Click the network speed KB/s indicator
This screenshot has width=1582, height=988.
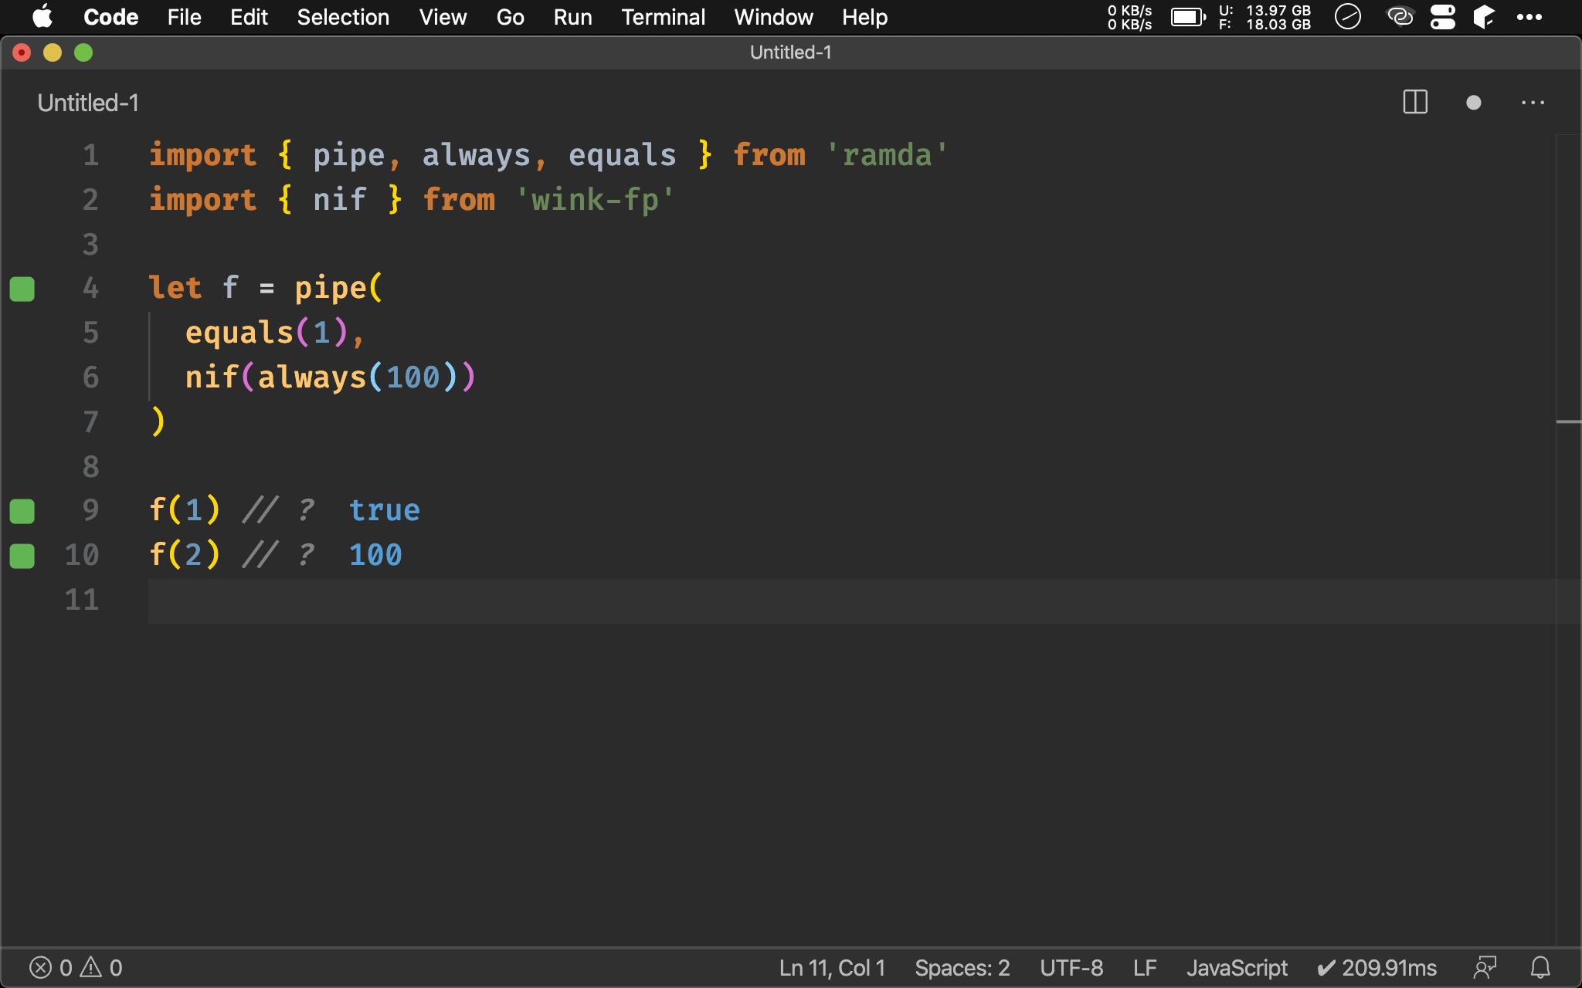tap(1129, 17)
